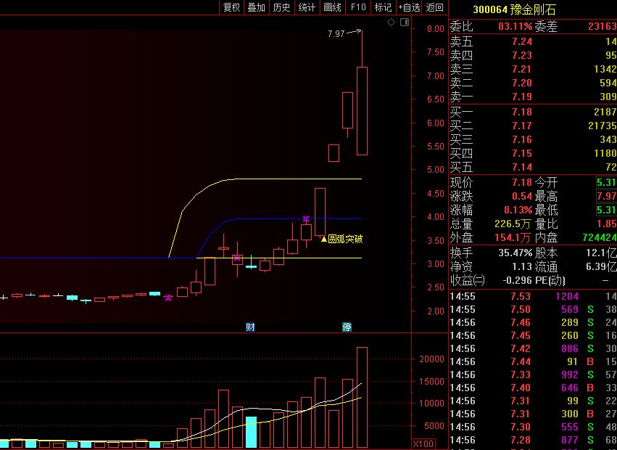Click the 14:55 trade at 7.53

533,296
